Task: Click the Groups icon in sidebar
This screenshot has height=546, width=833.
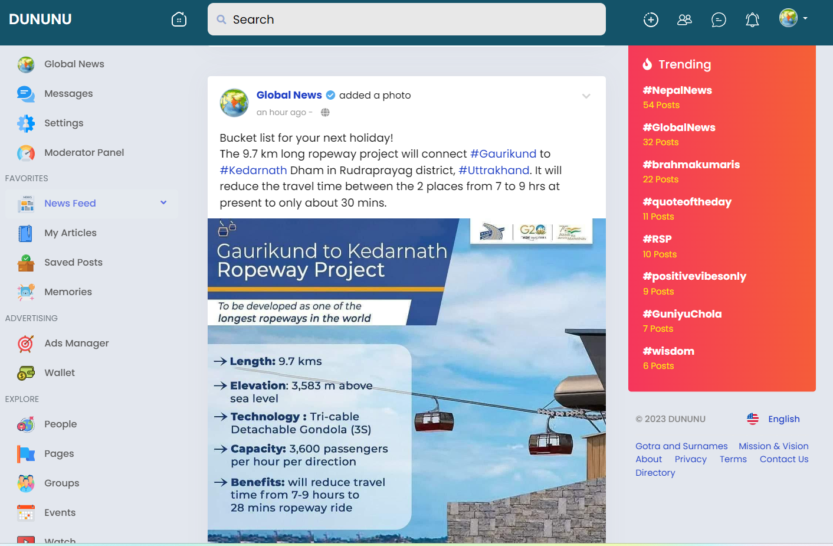Action: 26,483
